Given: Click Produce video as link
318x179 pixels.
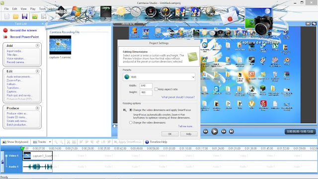Looking at the screenshot, I should coord(17,113).
